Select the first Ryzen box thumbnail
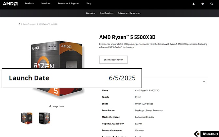The image size is (219, 137). click(x=27, y=118)
